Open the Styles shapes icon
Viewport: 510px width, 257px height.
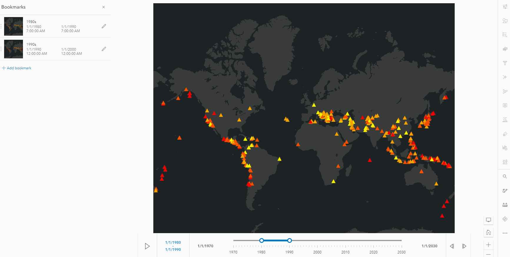click(x=505, y=21)
